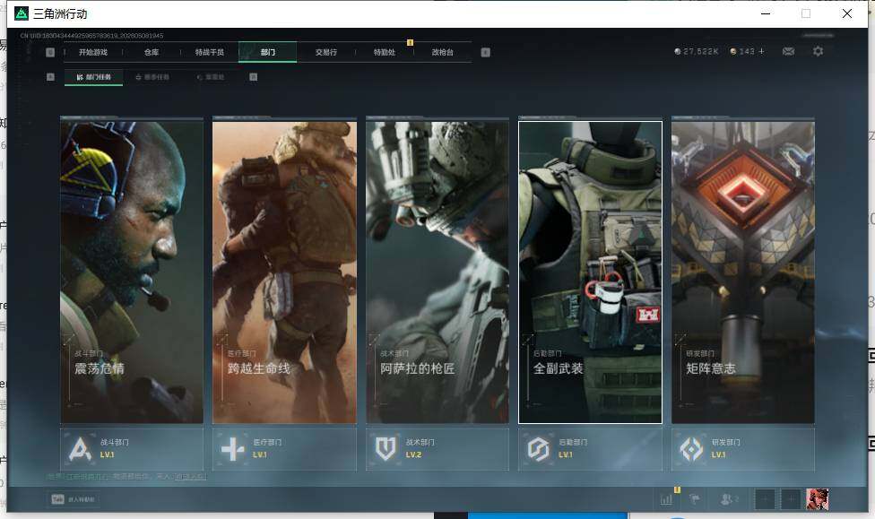875x519 pixels.
Task: Click the sub-tab right key hint icon
Action: click(x=254, y=76)
